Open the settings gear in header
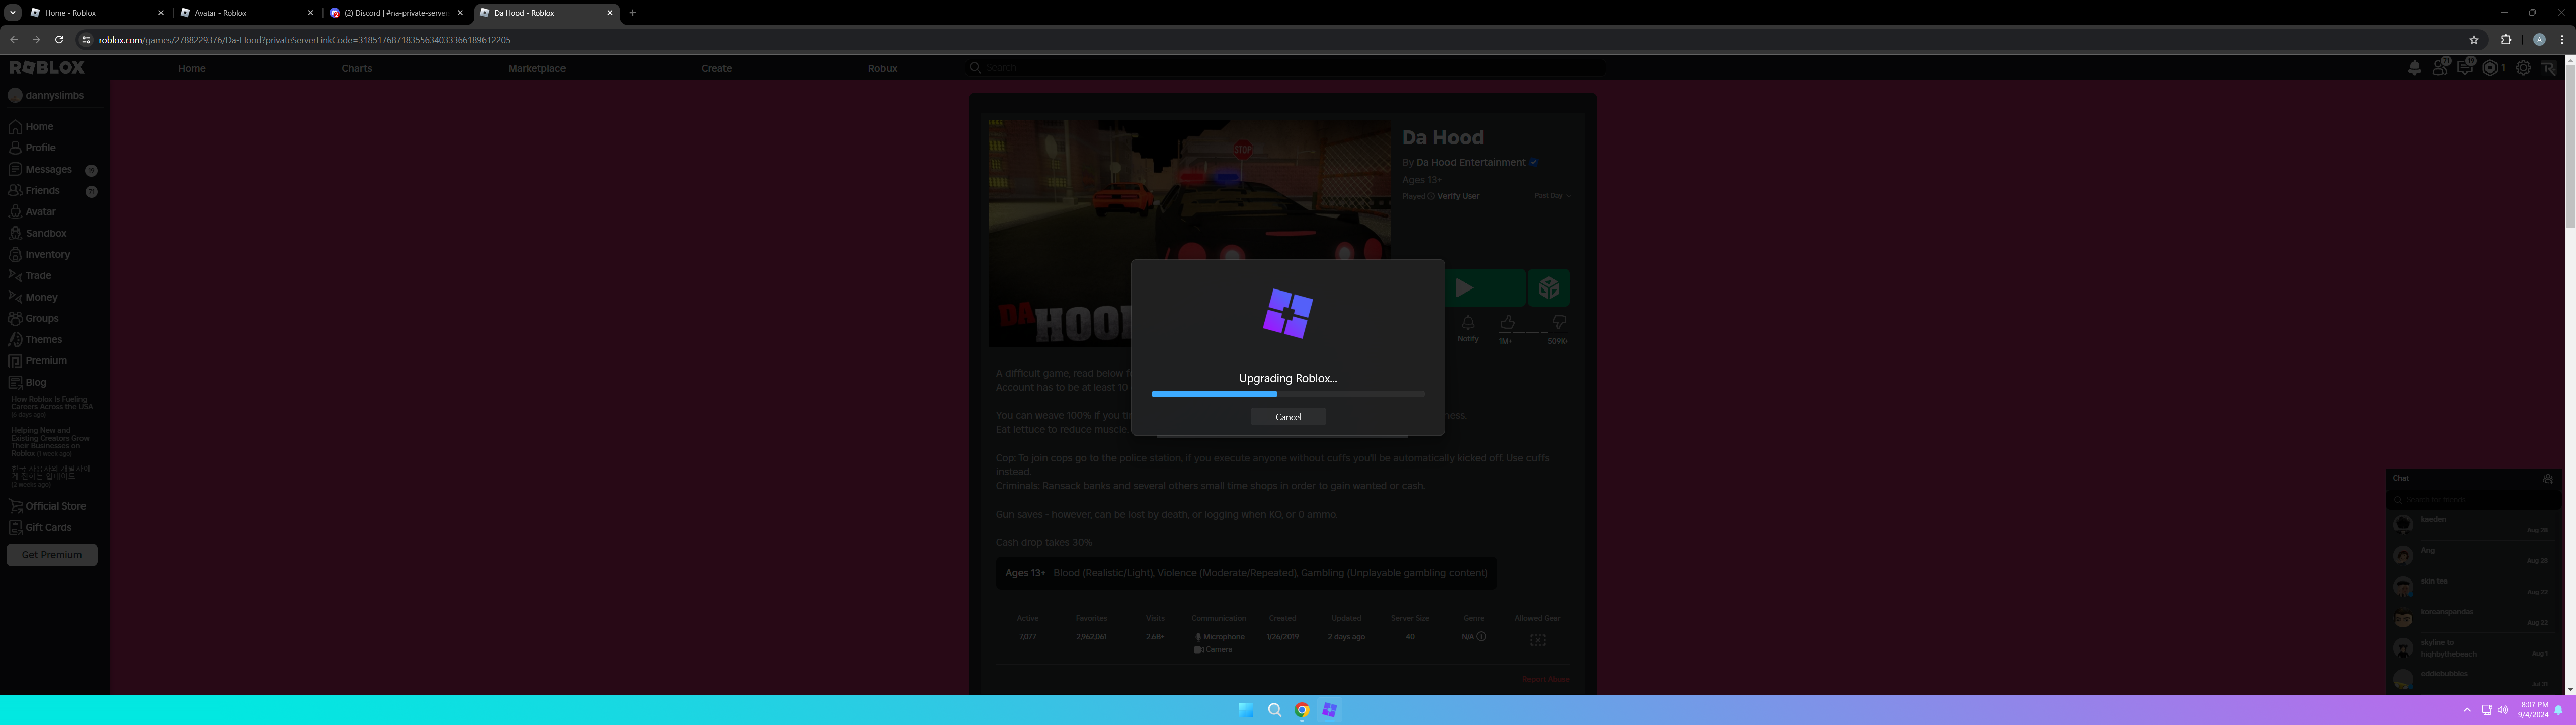The width and height of the screenshot is (2576, 725). click(x=2523, y=68)
